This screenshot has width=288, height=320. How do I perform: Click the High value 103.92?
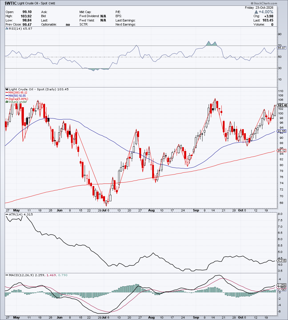click(x=26, y=16)
